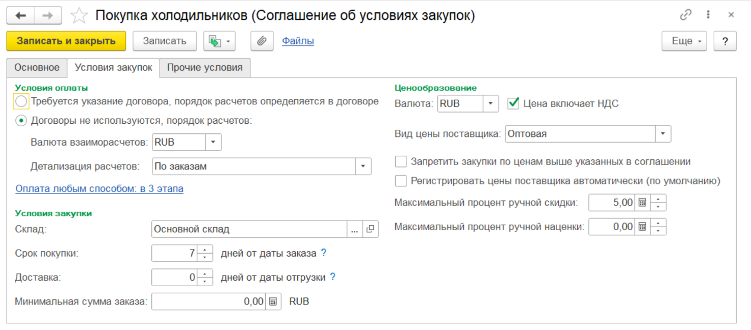Click the ellipsis select button for Склад
Image resolution: width=751 pixels, height=330 pixels.
coord(355,229)
